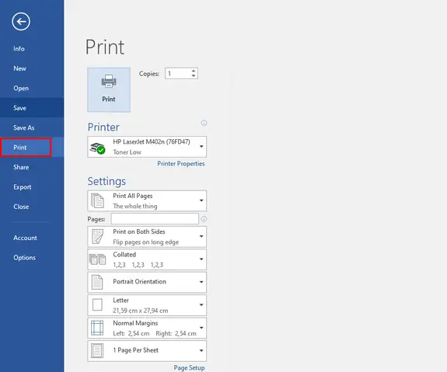Click the large Print button with printer icon
447x372 pixels.
pyautogui.click(x=109, y=89)
